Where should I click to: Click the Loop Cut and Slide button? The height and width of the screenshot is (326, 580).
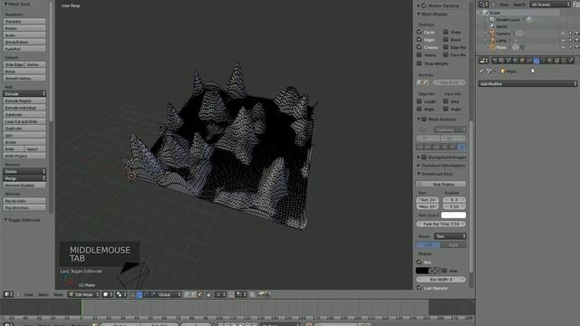(x=24, y=121)
